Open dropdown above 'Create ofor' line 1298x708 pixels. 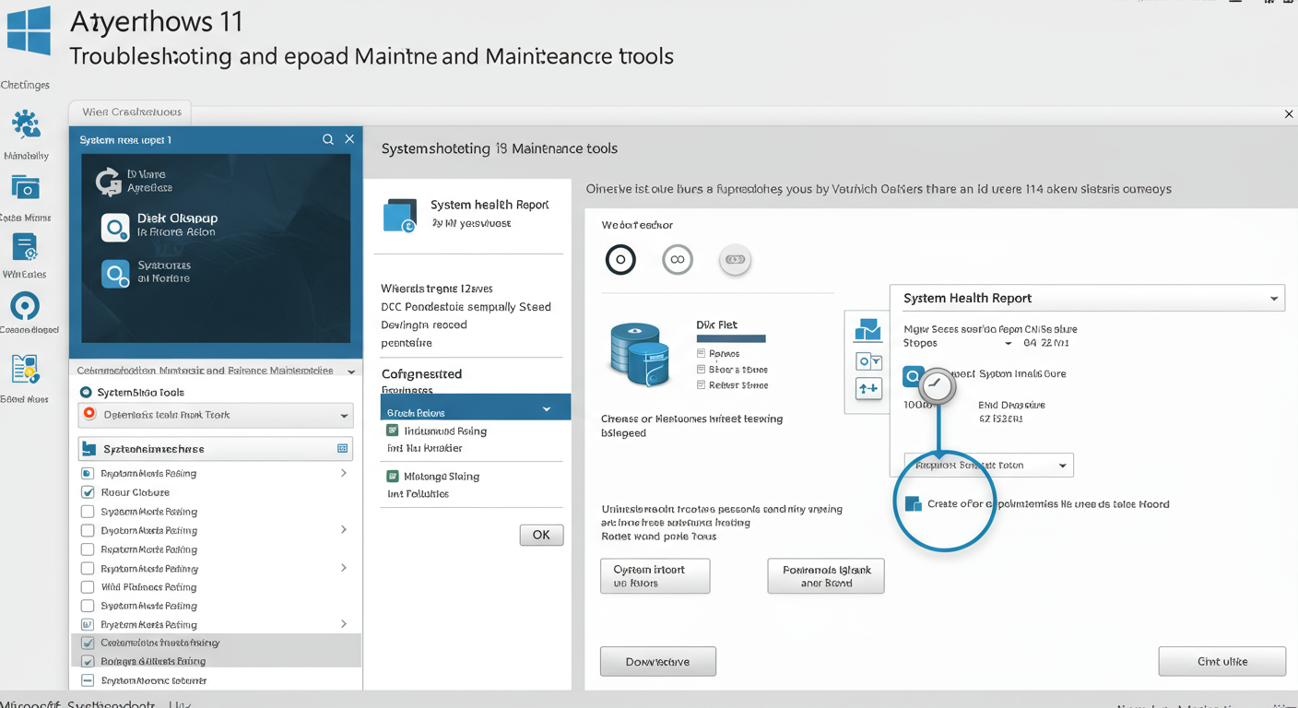click(x=988, y=465)
